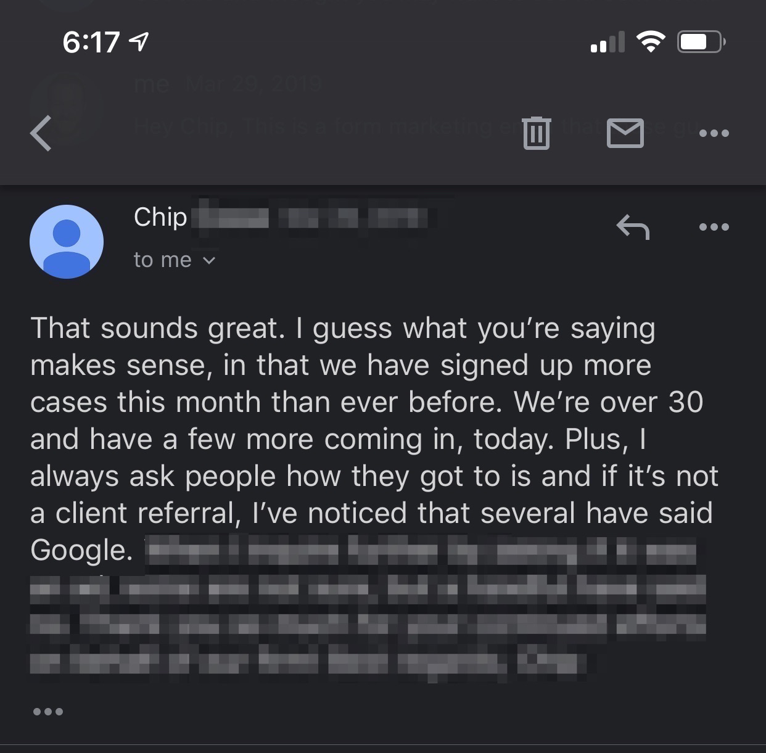Viewport: 766px width, 753px height.
Task: Tap Chip's blue profile avatar
Action: tap(67, 242)
